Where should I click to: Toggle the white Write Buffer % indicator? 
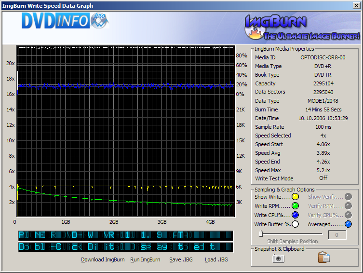point(295,224)
